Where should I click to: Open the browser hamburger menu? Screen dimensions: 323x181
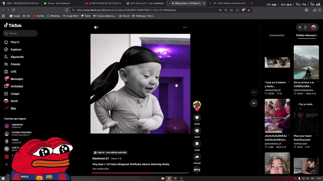click(320, 10)
